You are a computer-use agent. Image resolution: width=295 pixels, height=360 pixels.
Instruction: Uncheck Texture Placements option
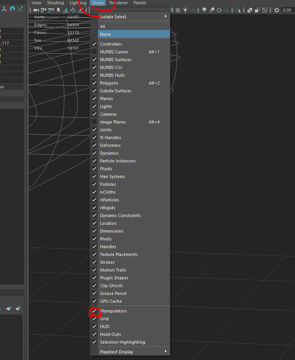[x=94, y=254]
